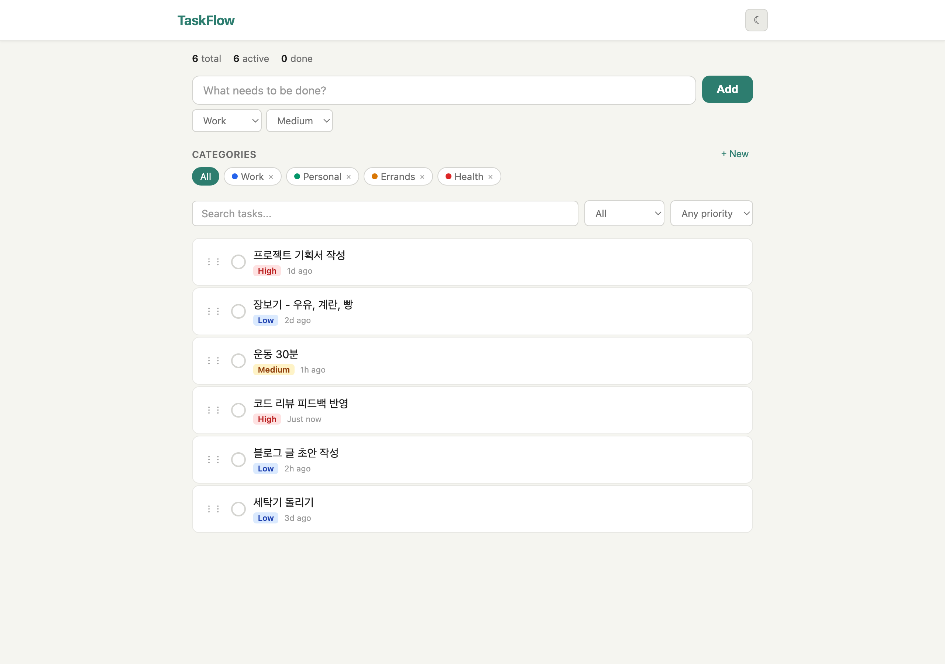Click the search tasks input field

pyautogui.click(x=385, y=213)
